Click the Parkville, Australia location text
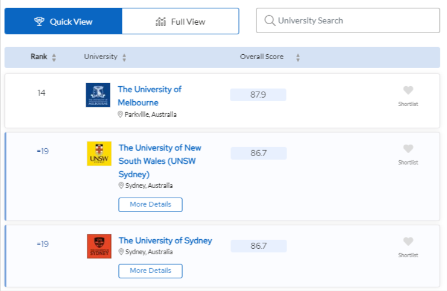 coord(151,114)
